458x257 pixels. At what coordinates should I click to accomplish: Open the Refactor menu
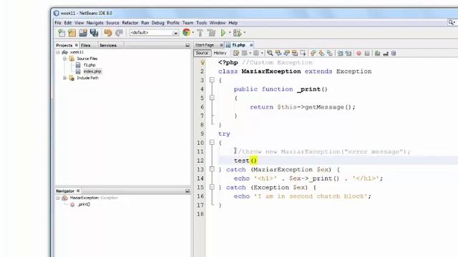point(130,23)
